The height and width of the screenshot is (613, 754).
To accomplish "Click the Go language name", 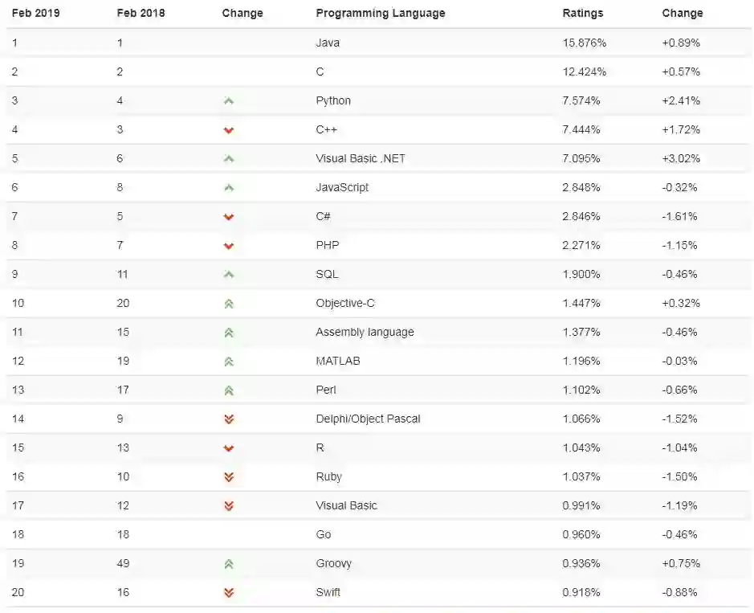I will coord(324,534).
